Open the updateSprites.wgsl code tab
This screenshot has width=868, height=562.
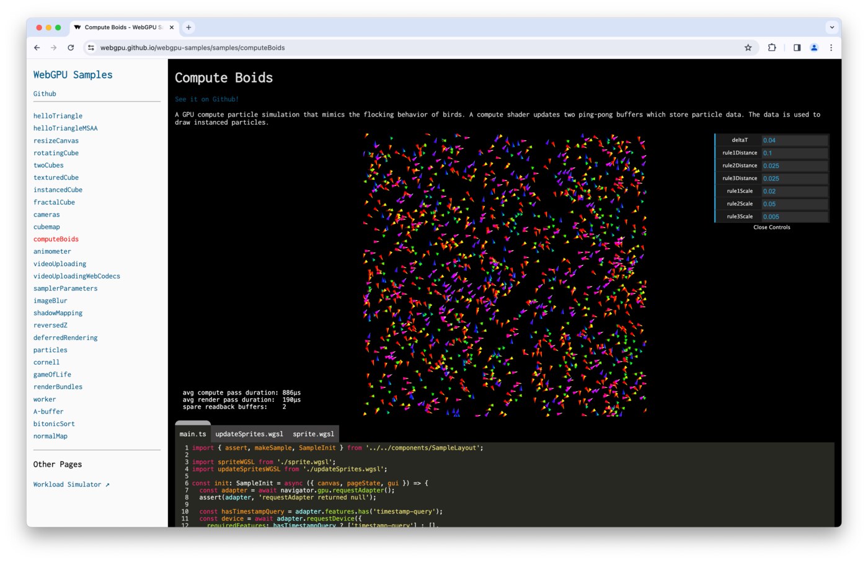249,434
